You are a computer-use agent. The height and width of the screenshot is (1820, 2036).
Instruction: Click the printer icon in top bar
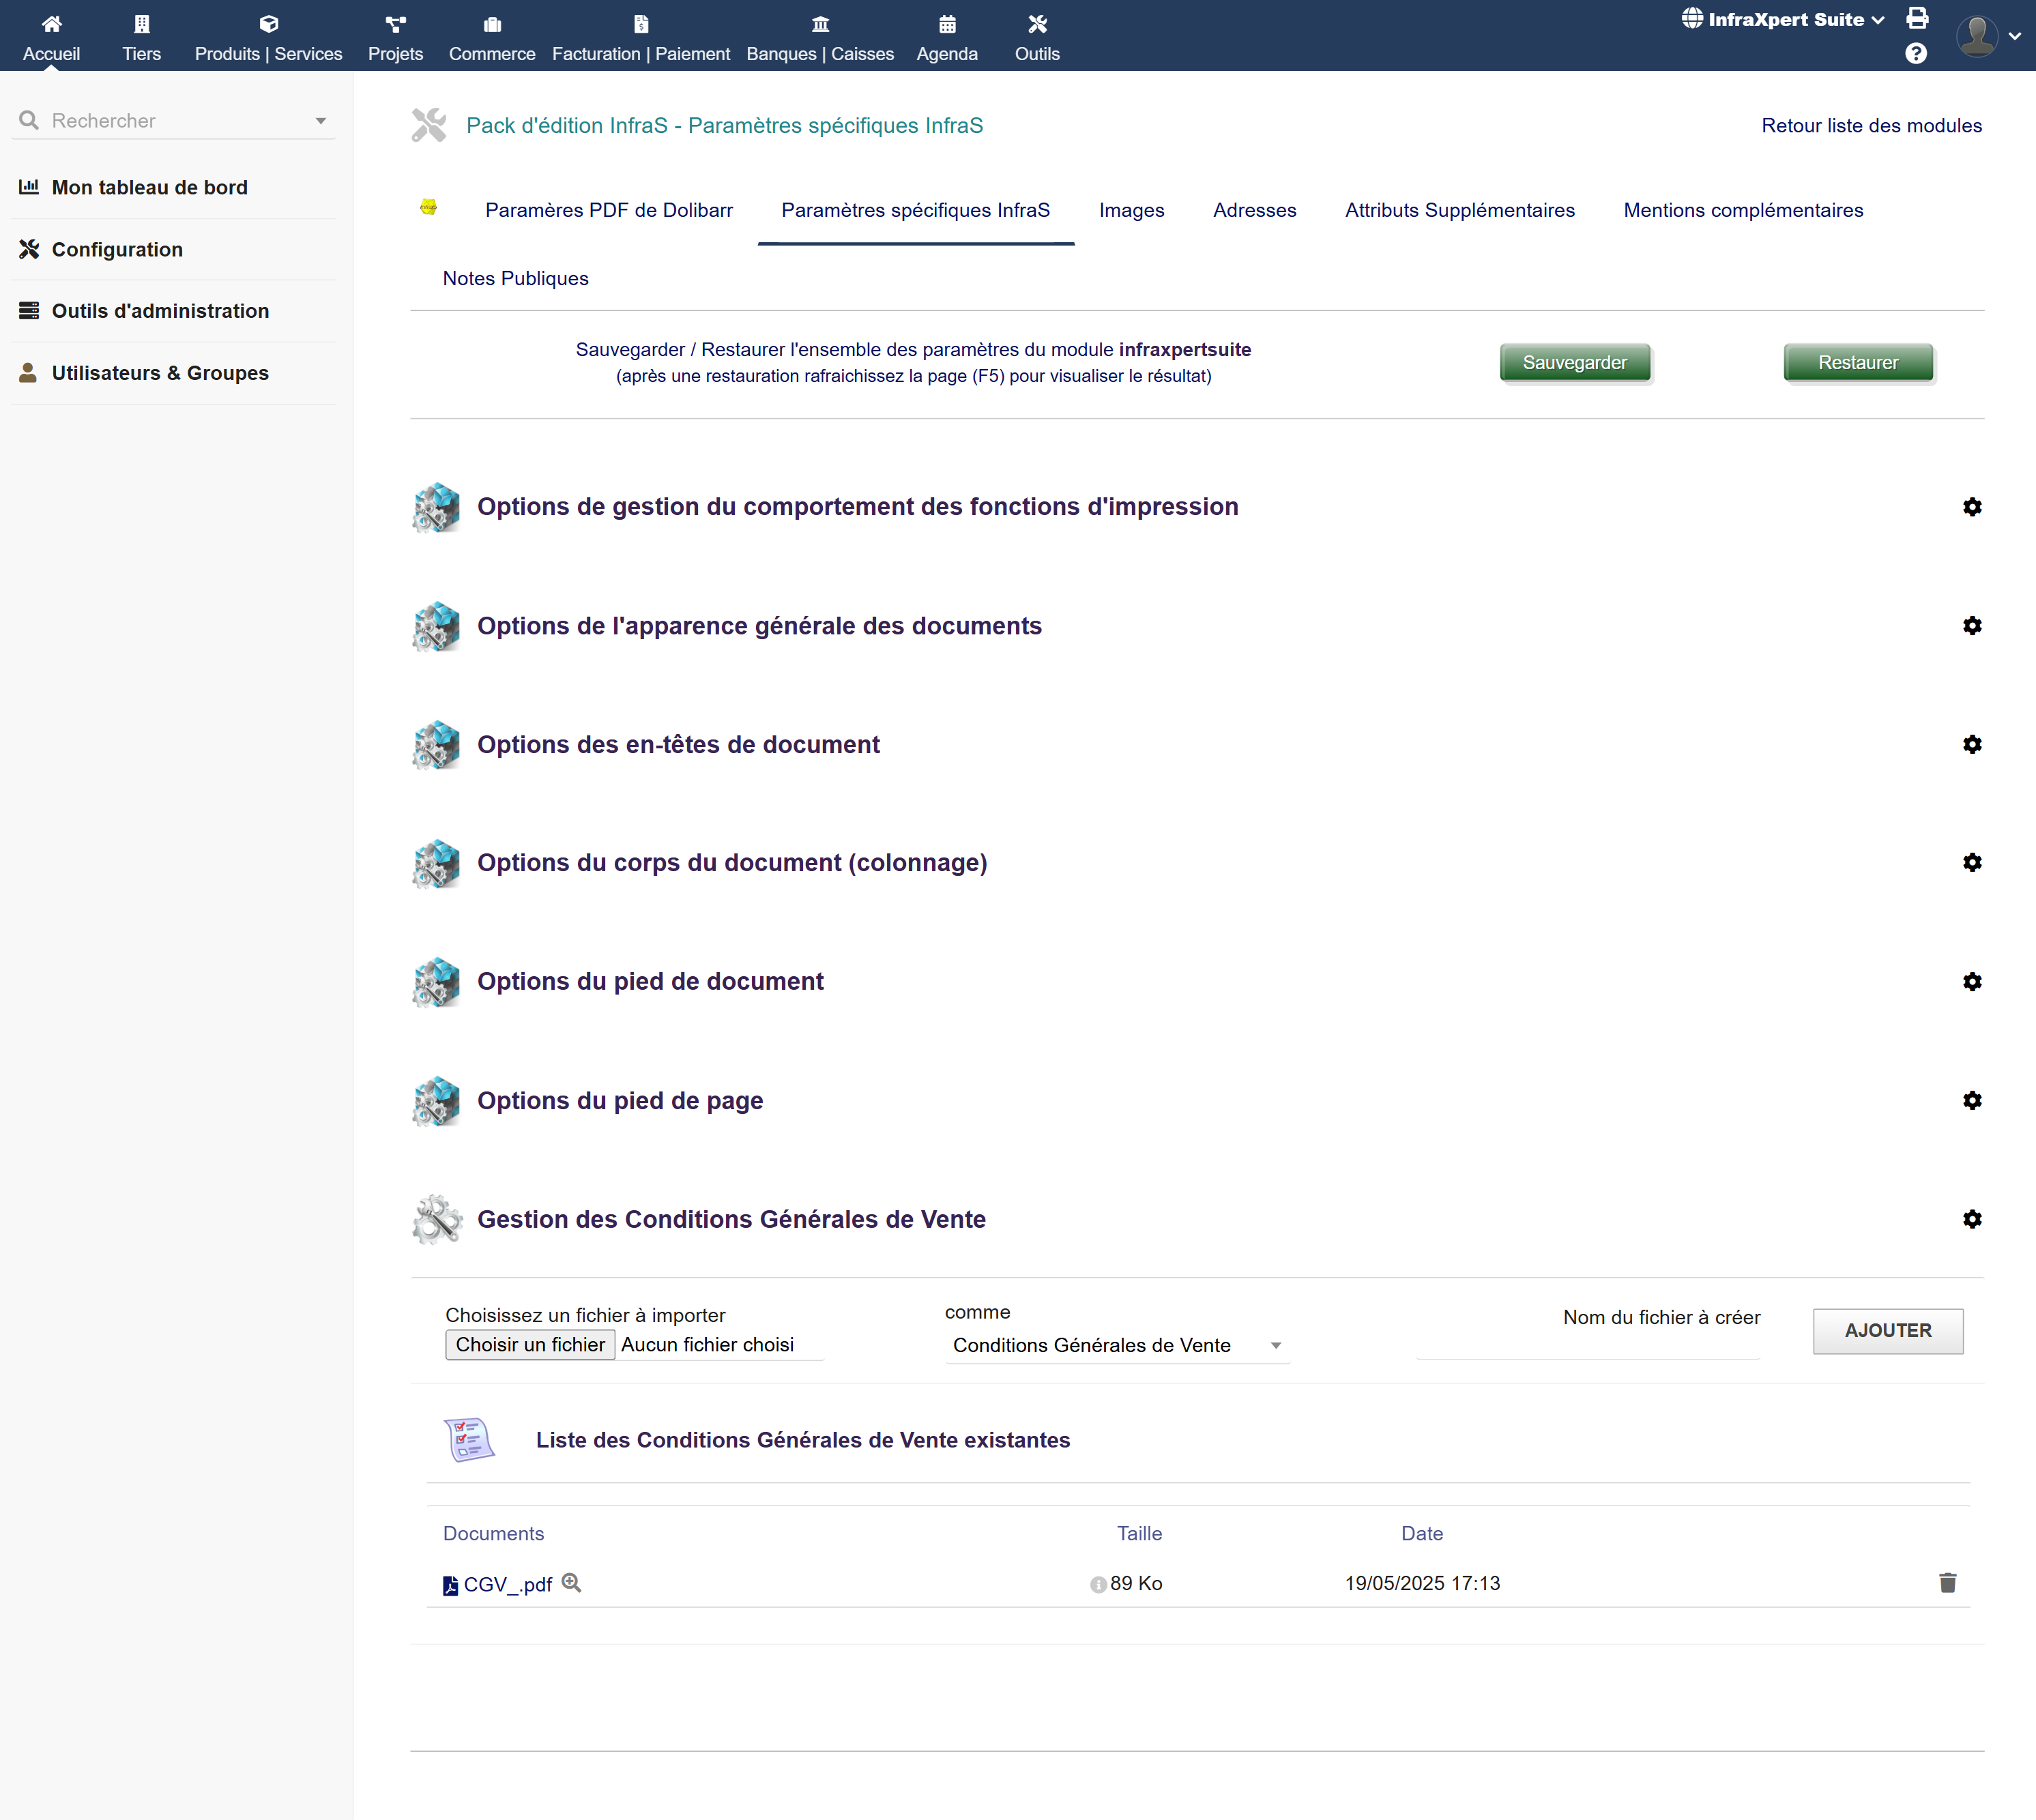pos(1916,18)
